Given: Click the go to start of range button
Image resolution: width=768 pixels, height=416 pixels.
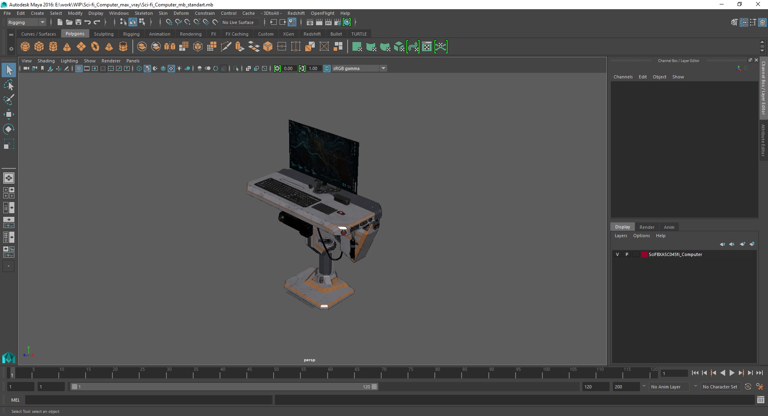Looking at the screenshot, I should click(x=695, y=373).
